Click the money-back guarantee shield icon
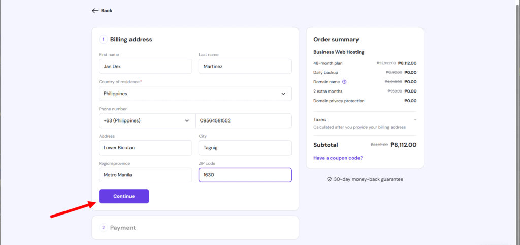The width and height of the screenshot is (520, 245). click(329, 179)
